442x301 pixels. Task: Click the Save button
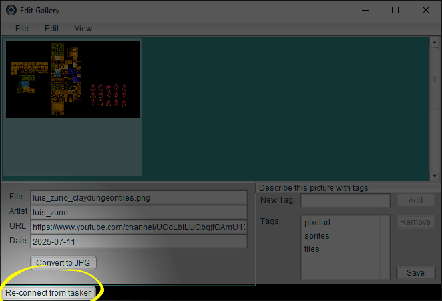click(x=415, y=273)
